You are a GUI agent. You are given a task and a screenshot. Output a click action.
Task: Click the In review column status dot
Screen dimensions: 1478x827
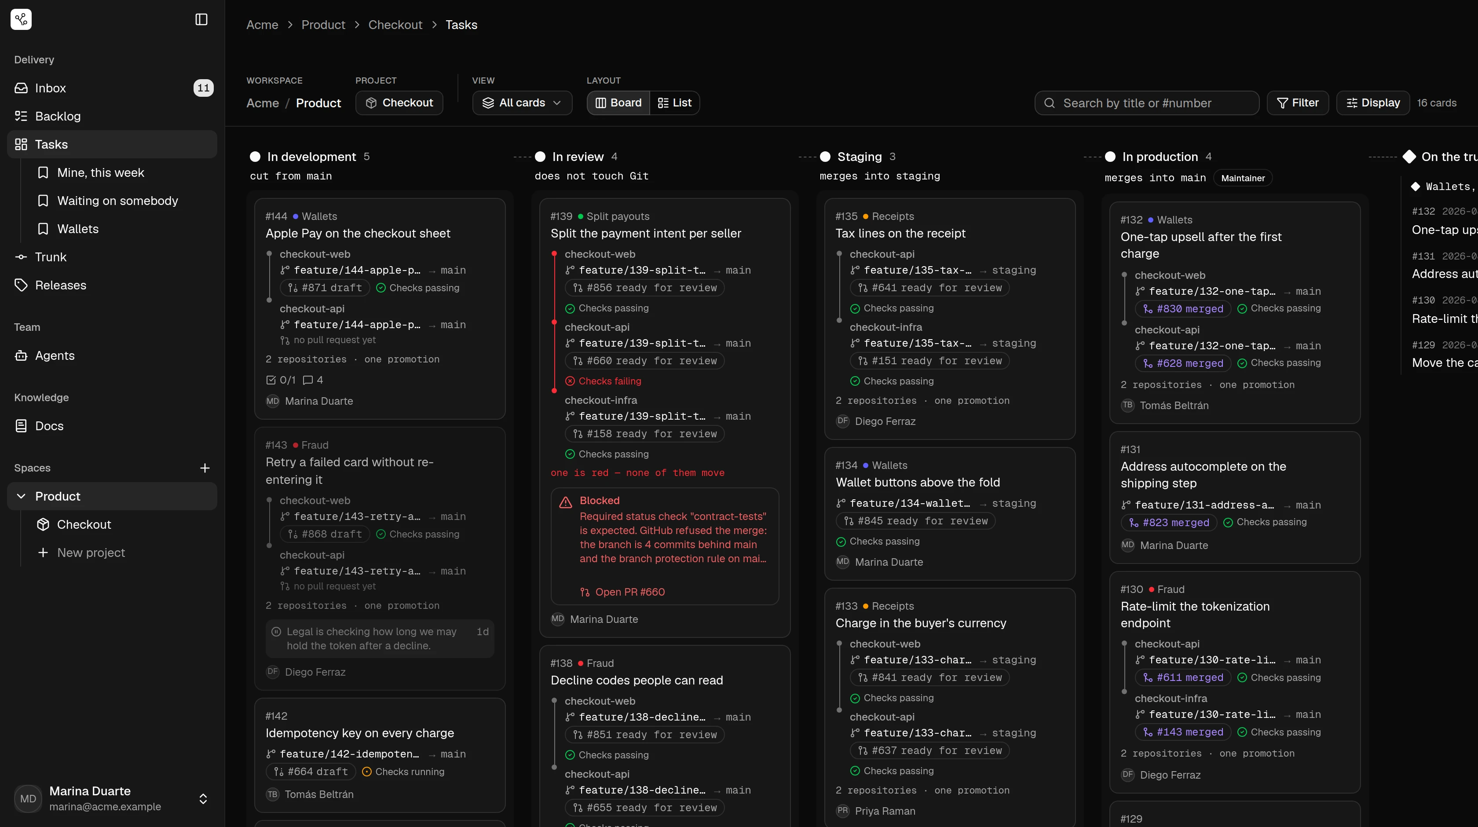[540, 157]
